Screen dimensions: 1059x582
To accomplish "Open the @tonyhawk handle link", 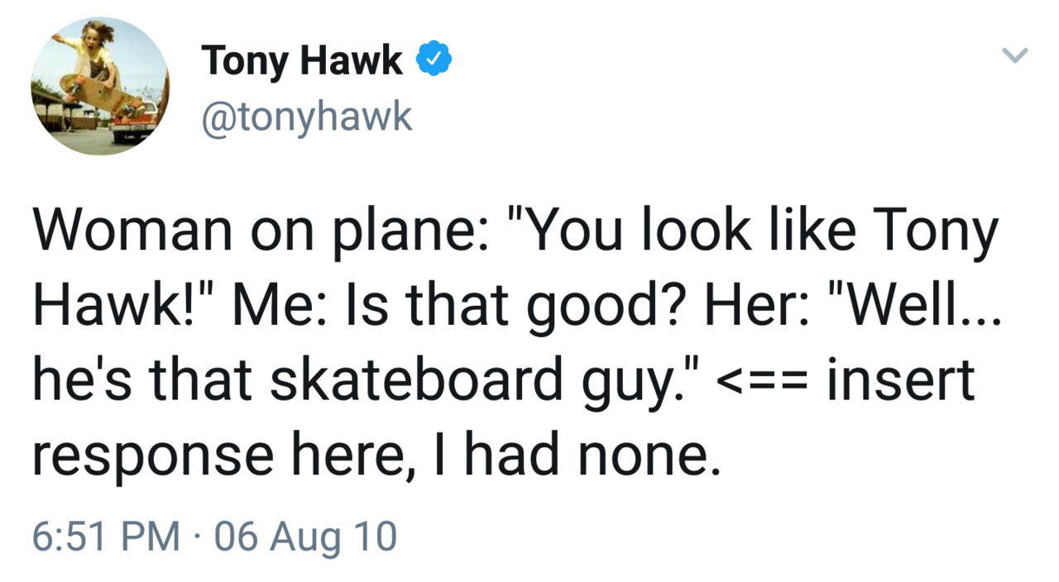I will click(306, 118).
